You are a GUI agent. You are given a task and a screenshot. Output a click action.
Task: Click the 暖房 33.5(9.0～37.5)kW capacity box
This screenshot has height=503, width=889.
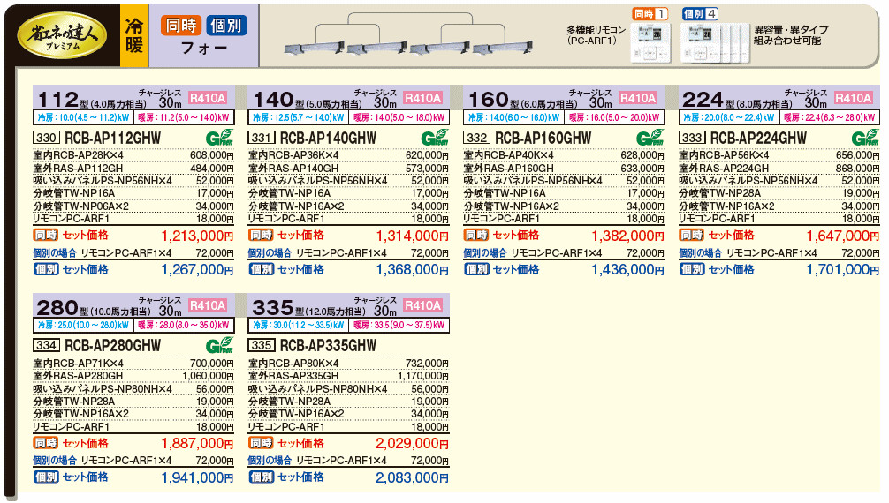(399, 325)
